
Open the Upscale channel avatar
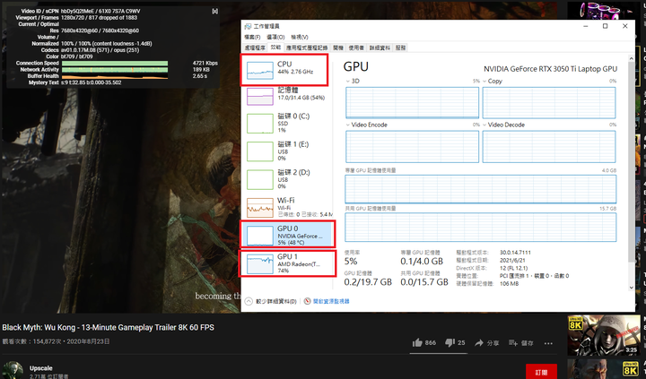tap(13, 370)
